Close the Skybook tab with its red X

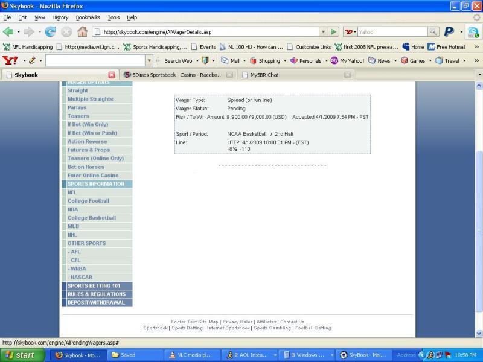click(x=112, y=75)
